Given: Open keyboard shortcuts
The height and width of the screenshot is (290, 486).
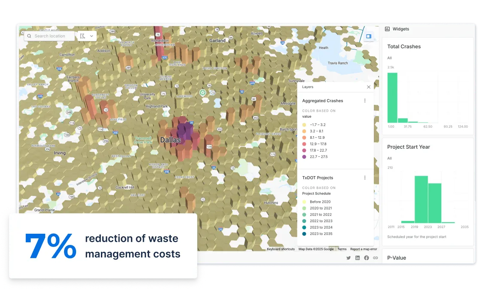Looking at the screenshot, I should point(281,249).
